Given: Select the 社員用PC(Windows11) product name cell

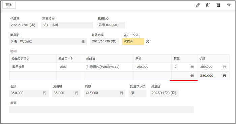Looking at the screenshot, I should pyautogui.click(x=109, y=67).
